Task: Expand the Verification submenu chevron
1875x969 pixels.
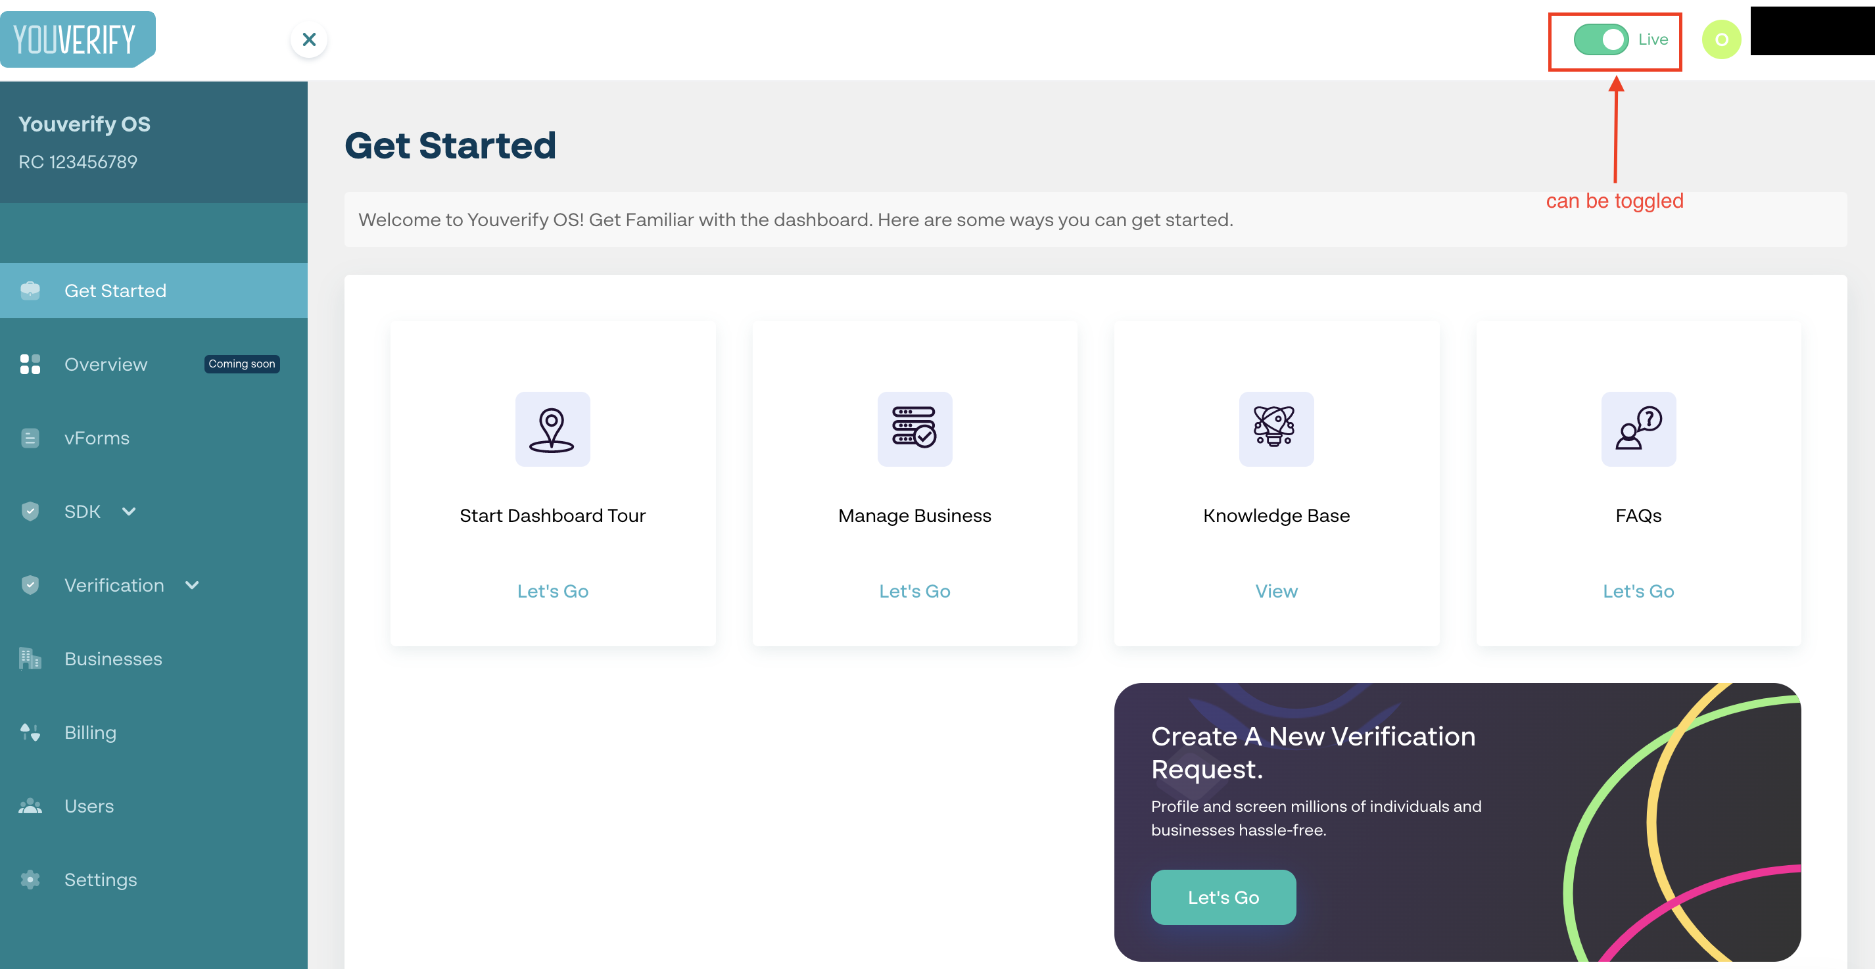Action: [x=192, y=584]
